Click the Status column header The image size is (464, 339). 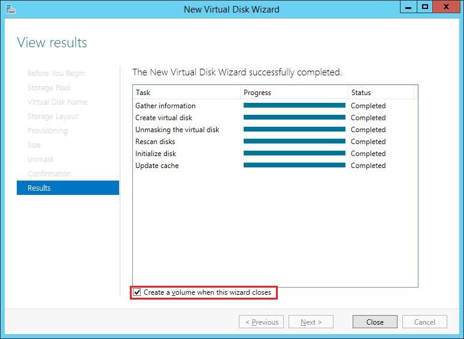[x=380, y=93]
